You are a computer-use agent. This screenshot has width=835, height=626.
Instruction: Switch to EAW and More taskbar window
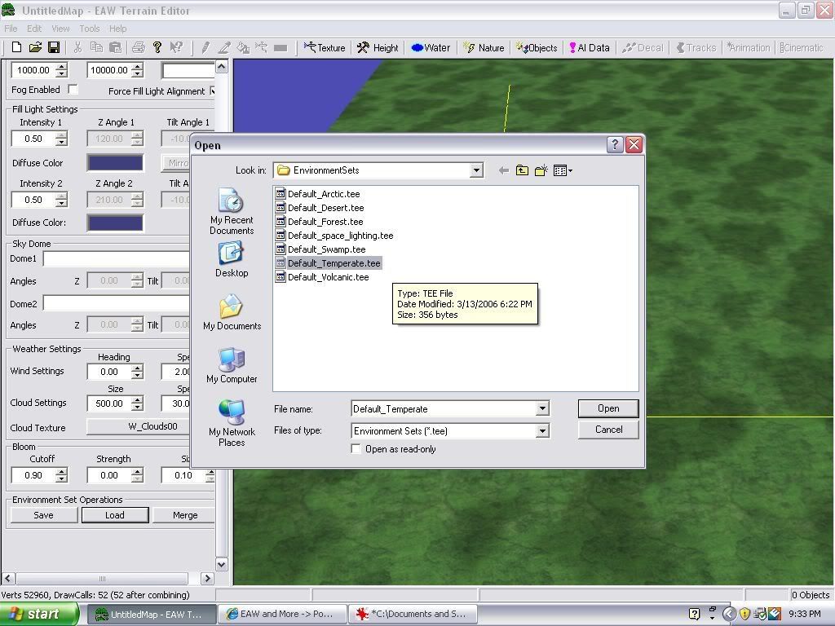(282, 615)
